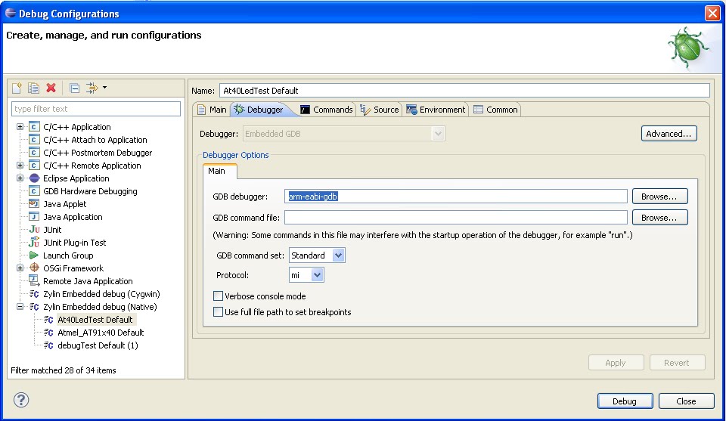The height and width of the screenshot is (421, 726).
Task: Click the Java Application icon
Action: [x=34, y=216]
